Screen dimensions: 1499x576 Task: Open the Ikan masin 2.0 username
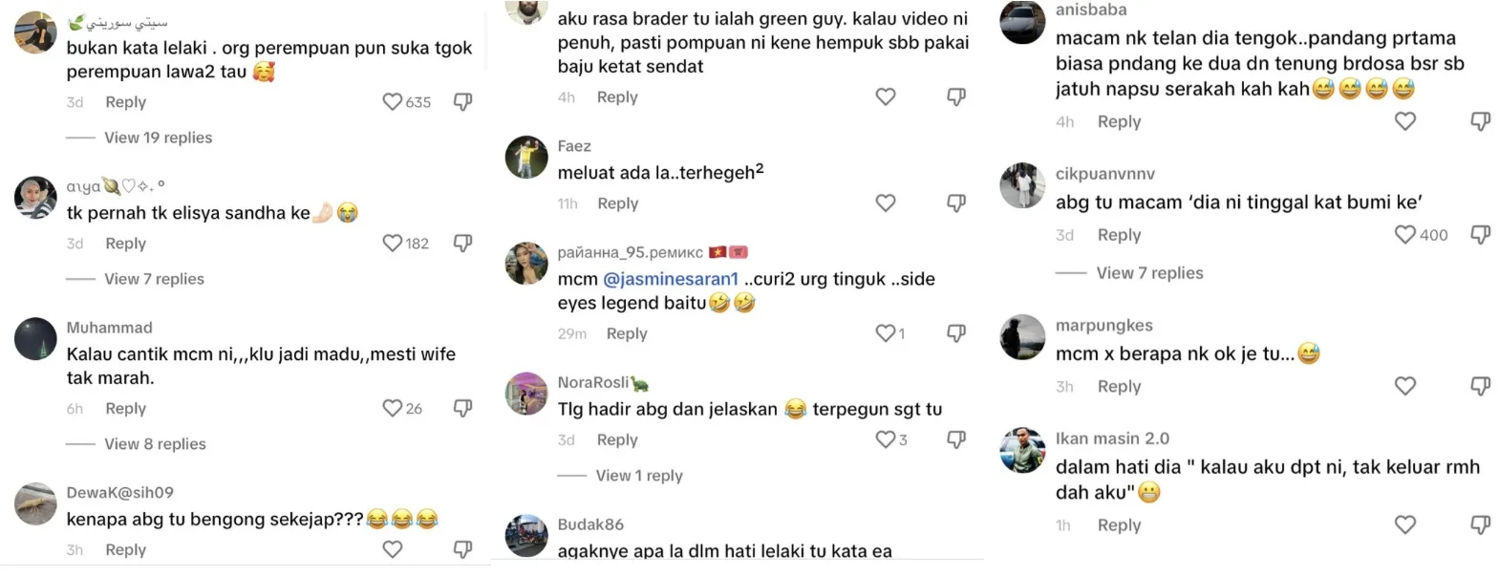1112,438
